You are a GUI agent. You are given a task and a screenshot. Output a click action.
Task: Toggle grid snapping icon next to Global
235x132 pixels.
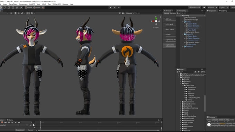(43, 8)
